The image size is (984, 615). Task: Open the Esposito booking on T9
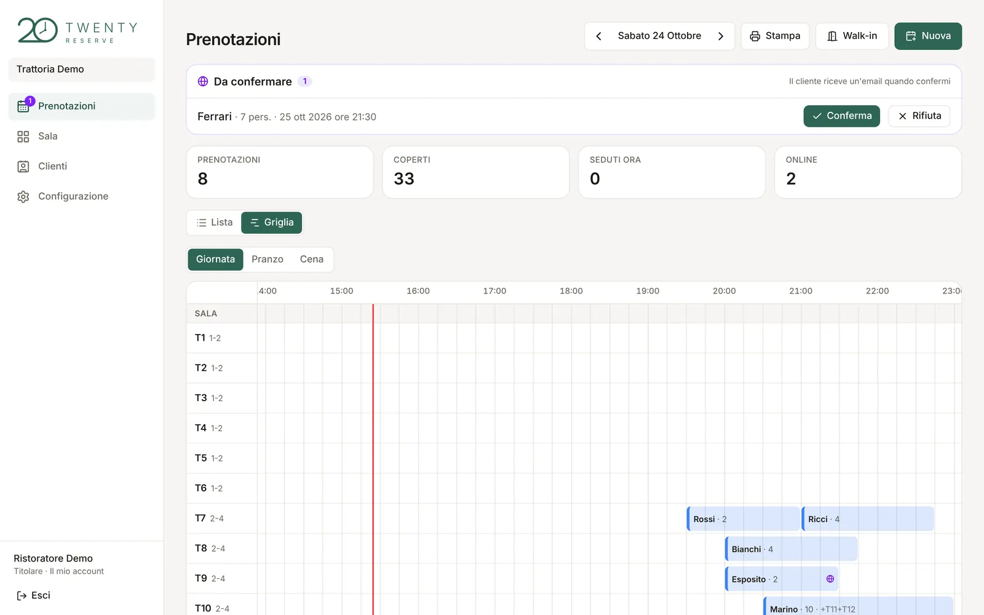point(782,579)
